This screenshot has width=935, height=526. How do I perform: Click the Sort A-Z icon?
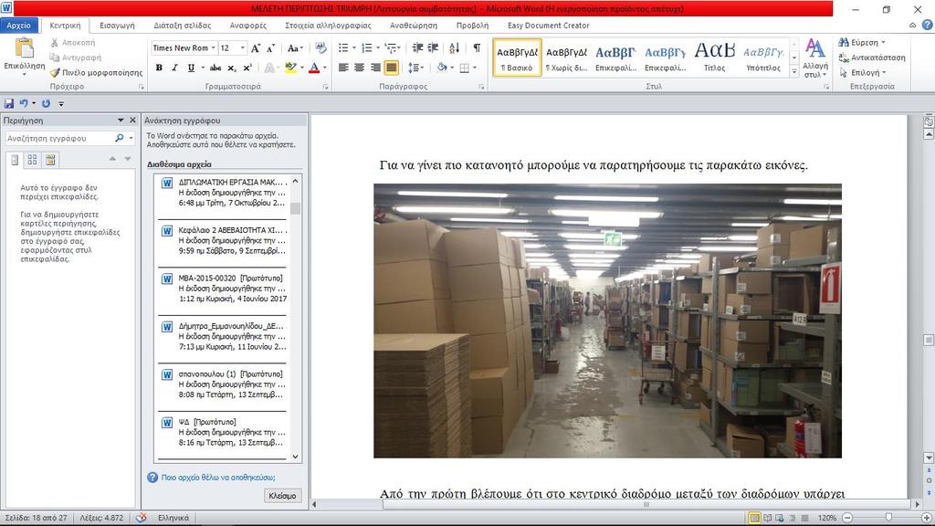(455, 47)
